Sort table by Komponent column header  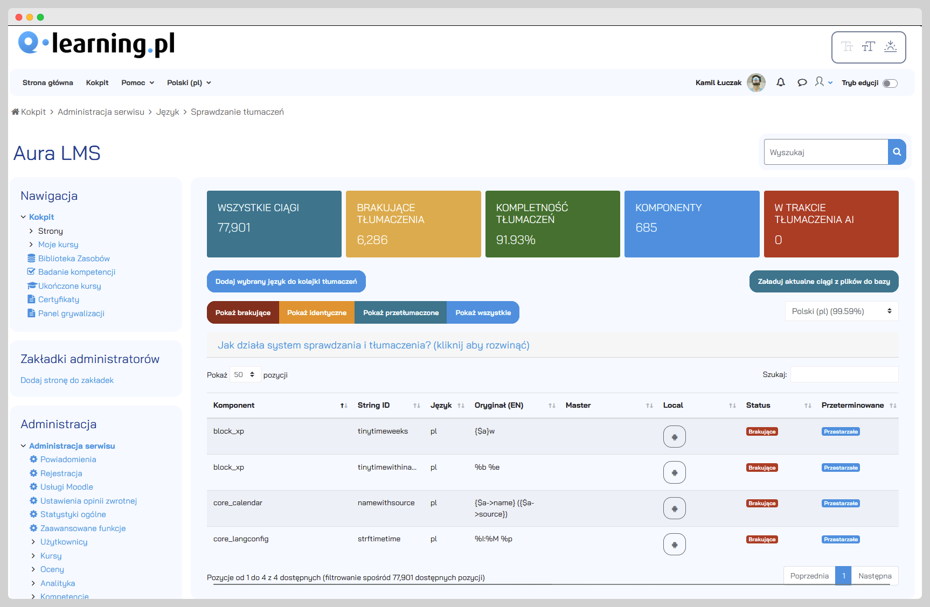tap(234, 406)
